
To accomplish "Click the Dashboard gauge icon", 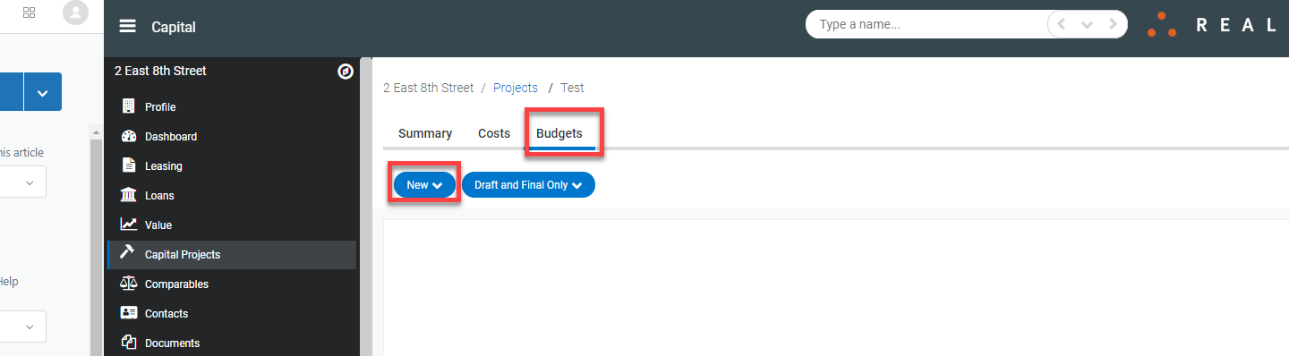I will 128,136.
